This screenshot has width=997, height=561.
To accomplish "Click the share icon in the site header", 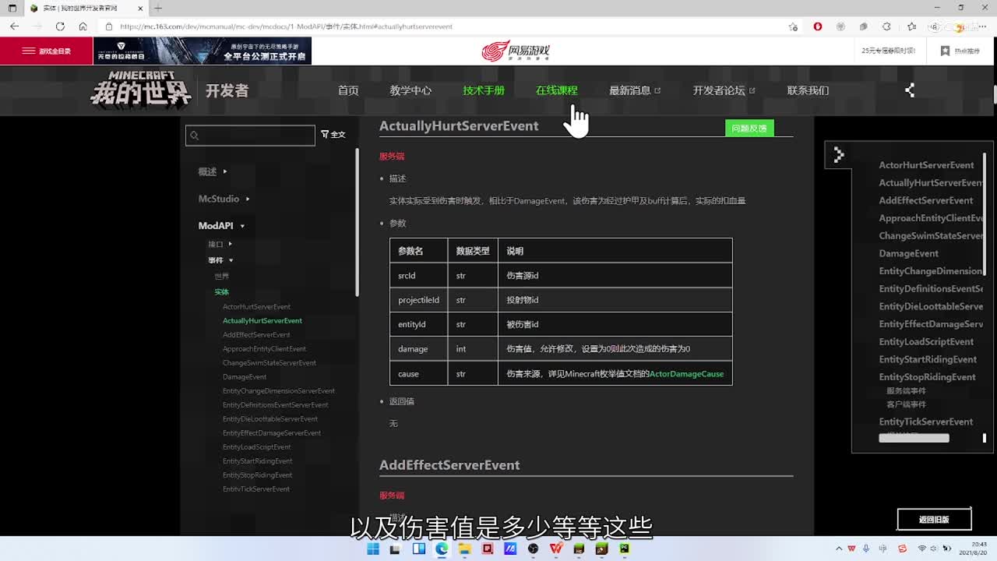I will [x=909, y=90].
